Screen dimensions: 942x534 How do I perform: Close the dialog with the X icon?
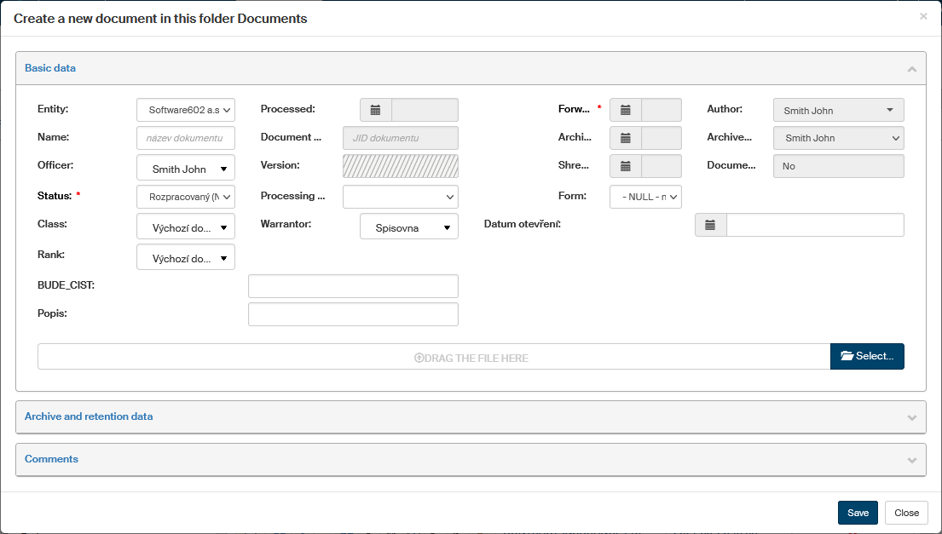point(923,16)
